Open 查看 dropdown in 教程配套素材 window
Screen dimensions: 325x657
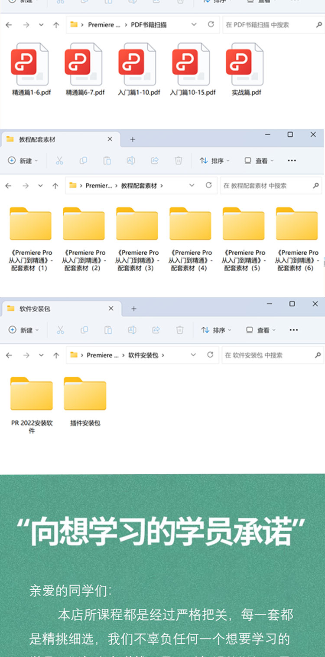click(x=259, y=161)
